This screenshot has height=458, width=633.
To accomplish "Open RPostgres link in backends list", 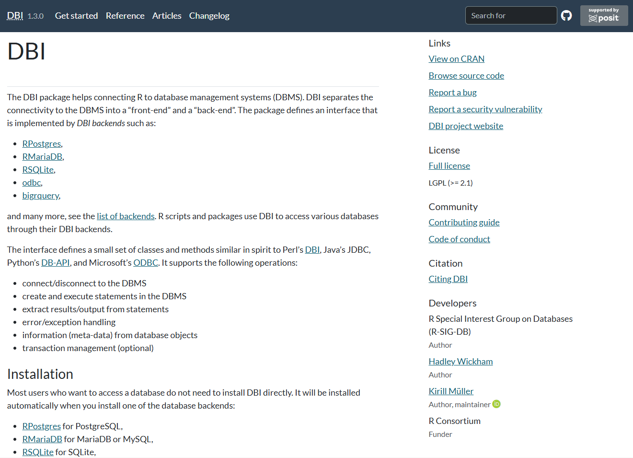I will click(x=42, y=144).
